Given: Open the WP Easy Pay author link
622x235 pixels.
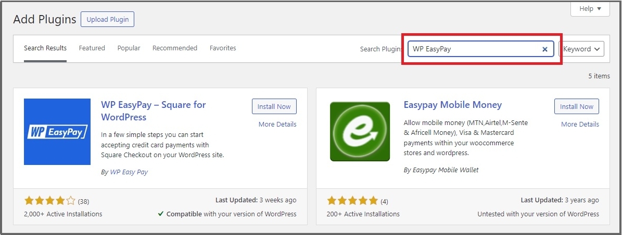Looking at the screenshot, I should [x=129, y=172].
